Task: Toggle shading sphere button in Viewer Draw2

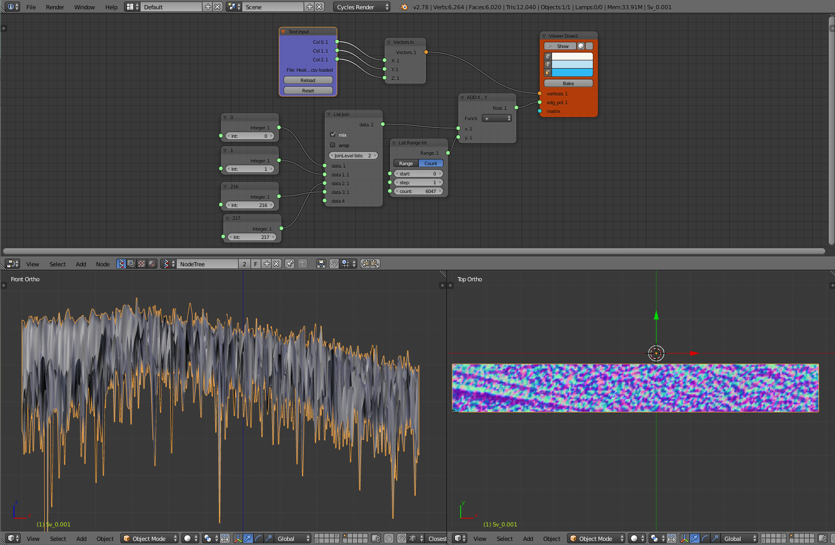Action: tap(581, 46)
